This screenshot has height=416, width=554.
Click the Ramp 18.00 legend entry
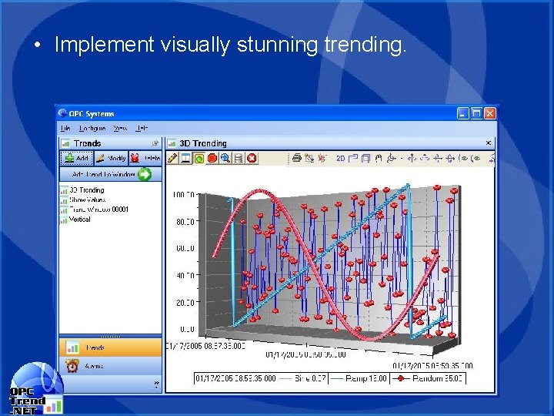pos(359,378)
